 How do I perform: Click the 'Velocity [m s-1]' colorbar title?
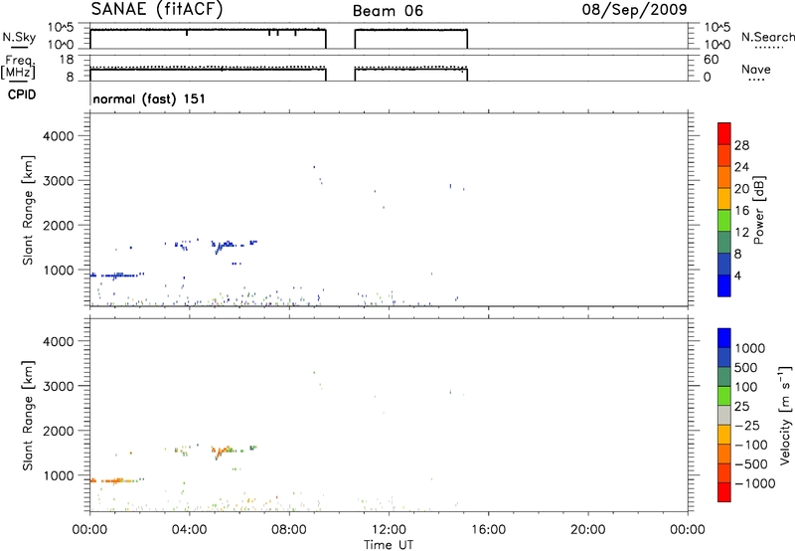(785, 414)
